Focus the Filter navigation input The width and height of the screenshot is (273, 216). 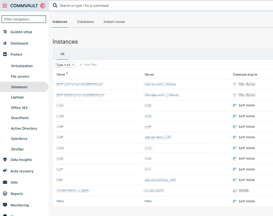(24, 19)
